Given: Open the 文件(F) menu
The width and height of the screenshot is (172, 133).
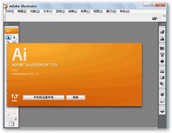Looking at the screenshot, I should (10, 11).
